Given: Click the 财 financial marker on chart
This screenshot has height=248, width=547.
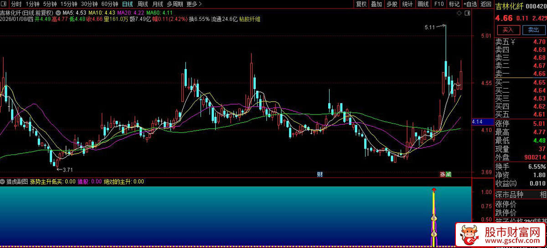Looking at the screenshot, I should (x=320, y=174).
